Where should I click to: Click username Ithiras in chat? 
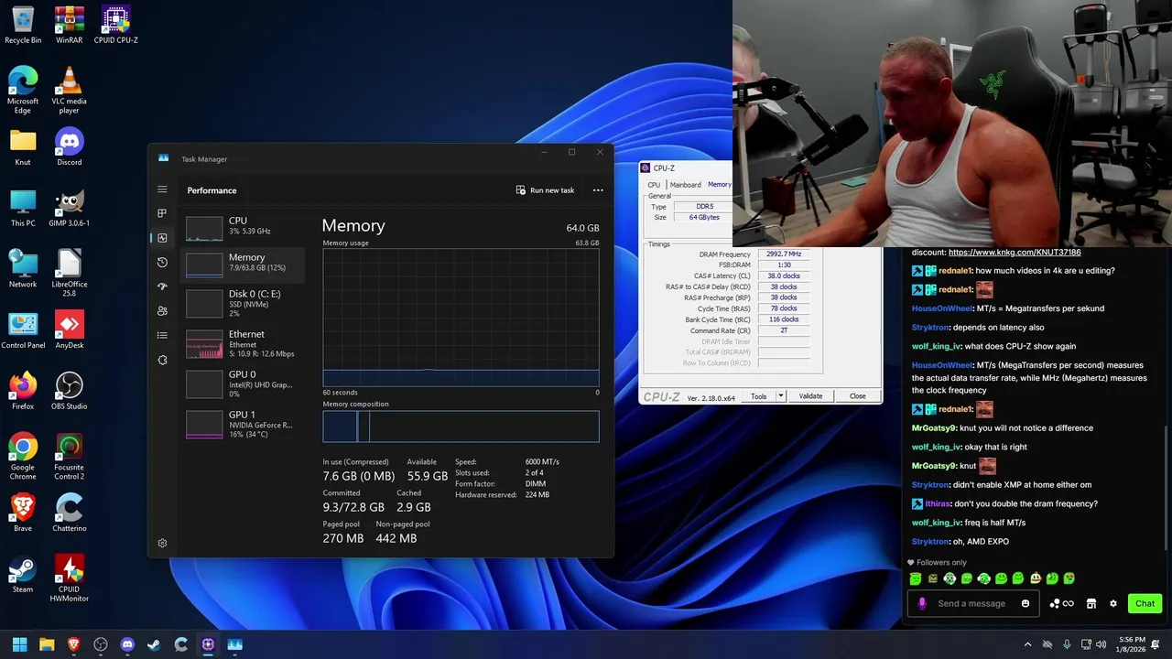click(x=938, y=504)
